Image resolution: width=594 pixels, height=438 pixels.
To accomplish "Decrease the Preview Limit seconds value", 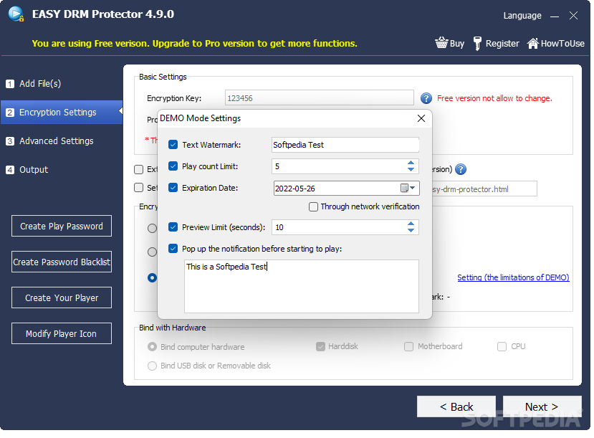I will pyautogui.click(x=411, y=230).
